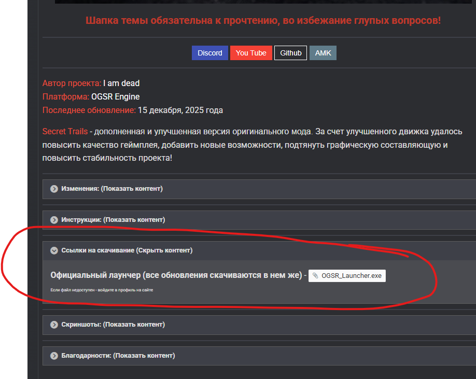The width and height of the screenshot is (476, 379).
Task: Click the Платформа: label
Action: [65, 96]
